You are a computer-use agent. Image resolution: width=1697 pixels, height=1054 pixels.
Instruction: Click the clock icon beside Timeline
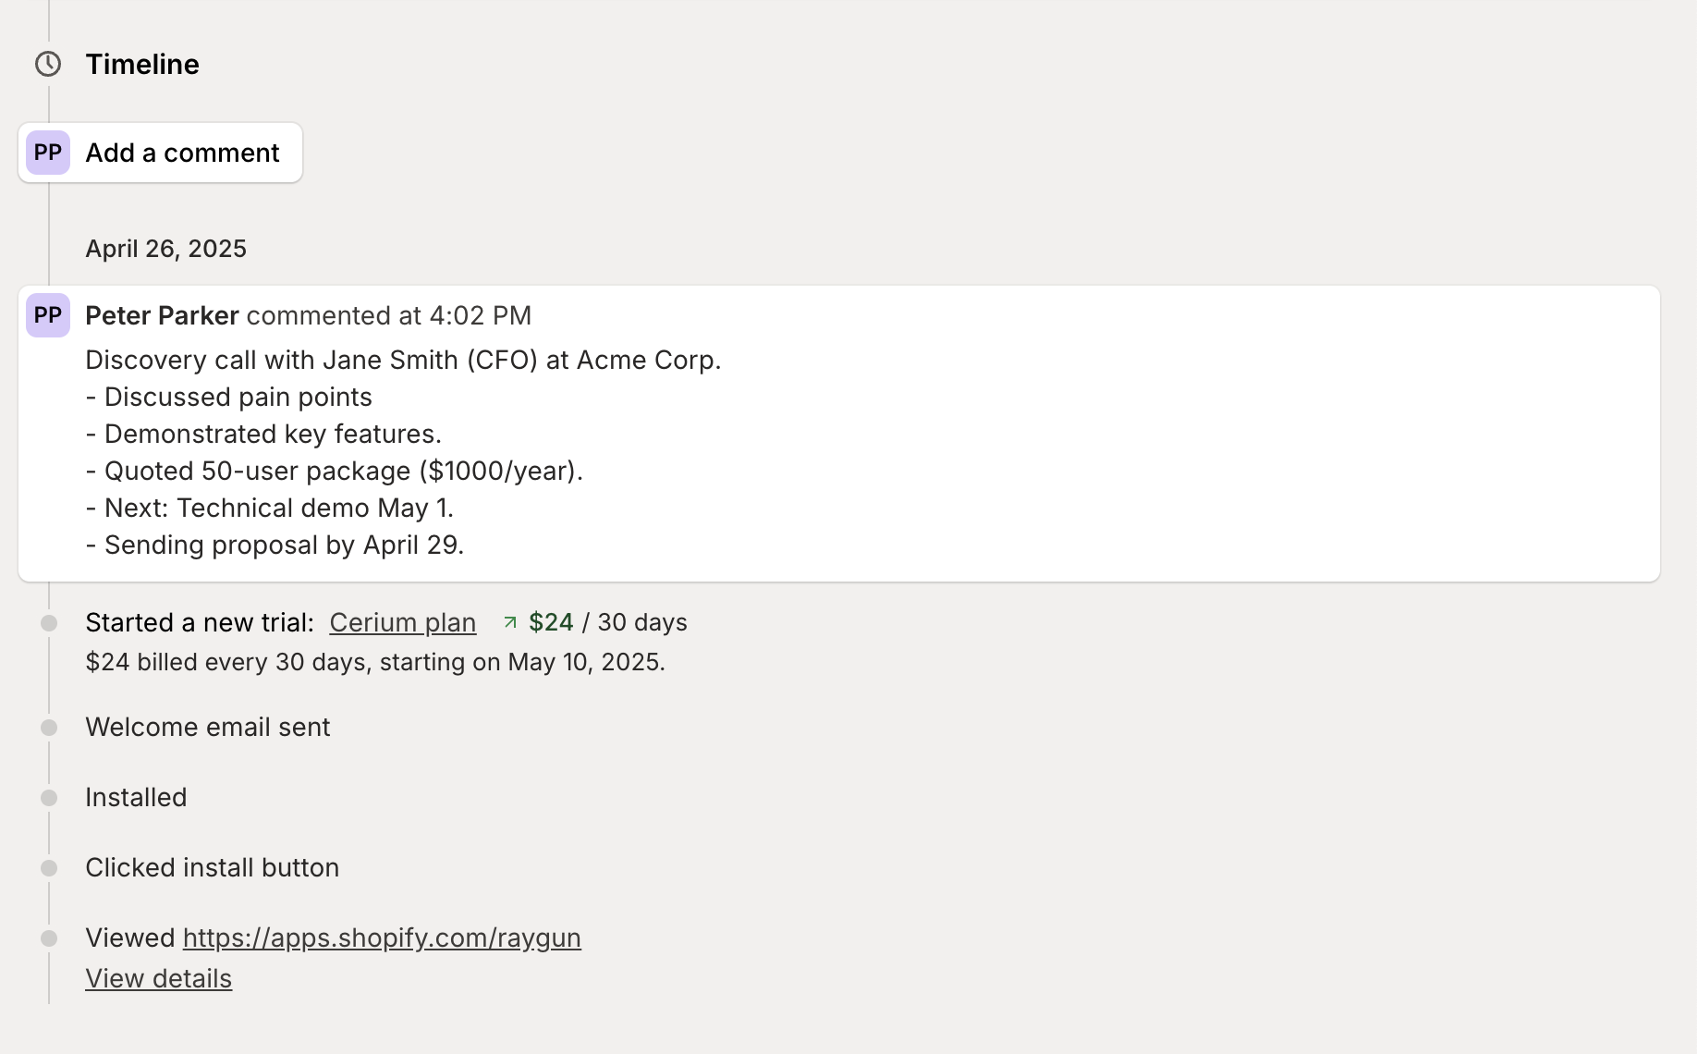[x=48, y=64]
